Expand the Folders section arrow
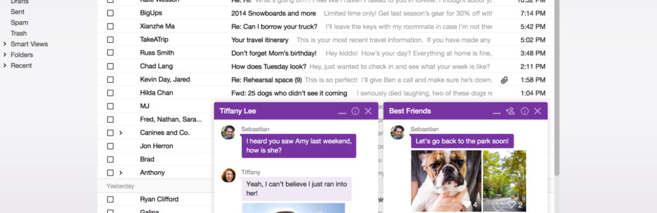 (x=5, y=55)
